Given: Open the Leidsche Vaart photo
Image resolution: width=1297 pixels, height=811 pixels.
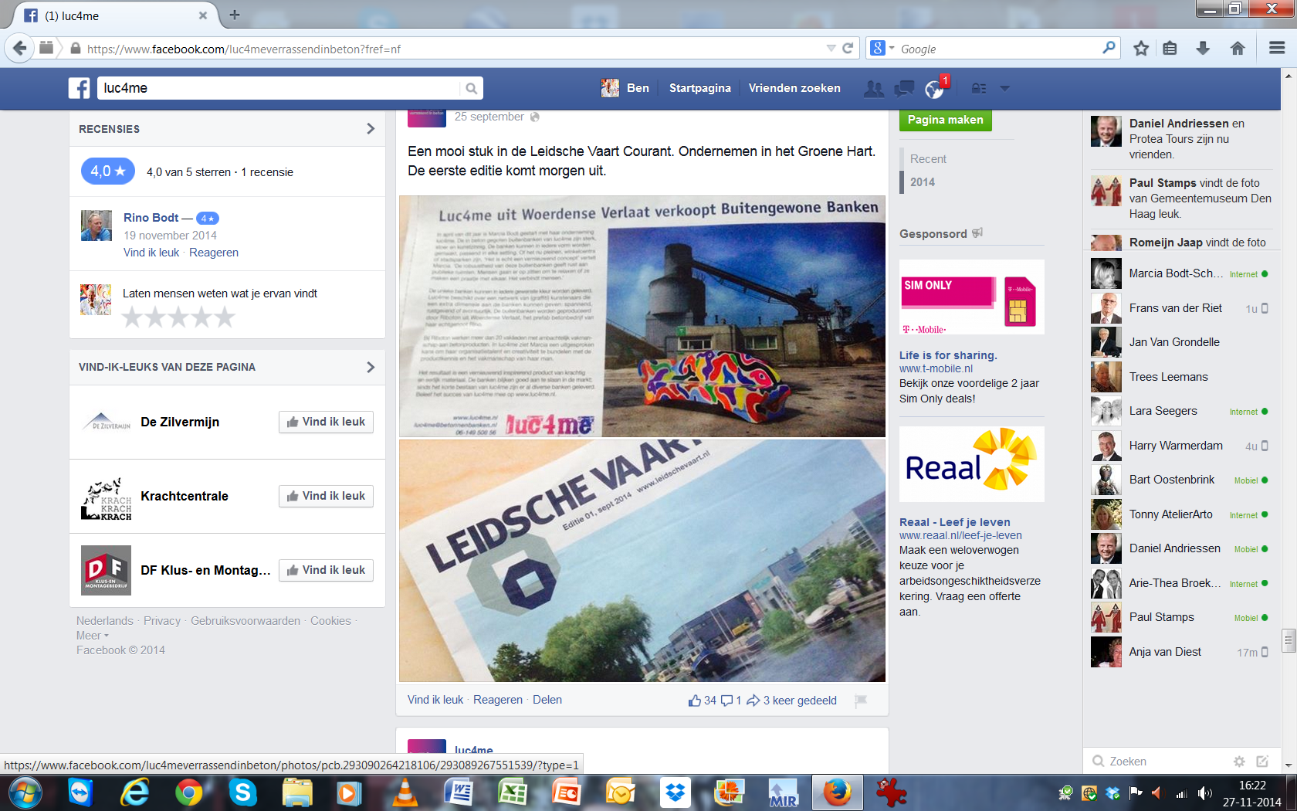Looking at the screenshot, I should (x=642, y=561).
